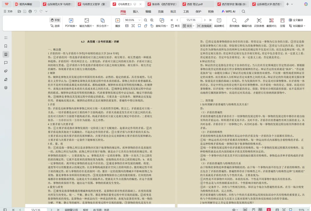Image resolution: width=311 pixels, height=211 pixels.
Task: Open the 转换 ribbon tab
Action: [x=211, y=12]
